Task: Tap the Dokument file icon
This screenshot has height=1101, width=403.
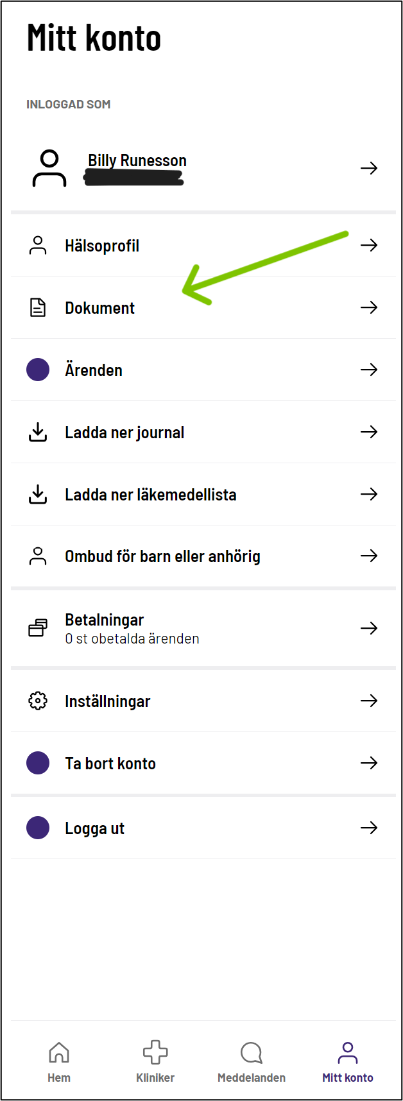Action: pyautogui.click(x=38, y=308)
